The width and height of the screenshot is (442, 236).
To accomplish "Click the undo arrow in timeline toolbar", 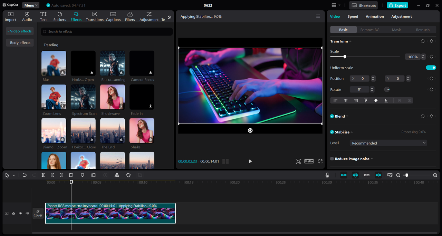I will coord(25,175).
